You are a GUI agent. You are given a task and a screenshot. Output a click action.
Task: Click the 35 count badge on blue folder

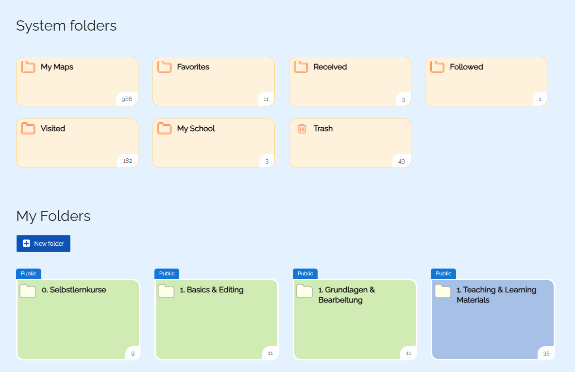coord(546,354)
